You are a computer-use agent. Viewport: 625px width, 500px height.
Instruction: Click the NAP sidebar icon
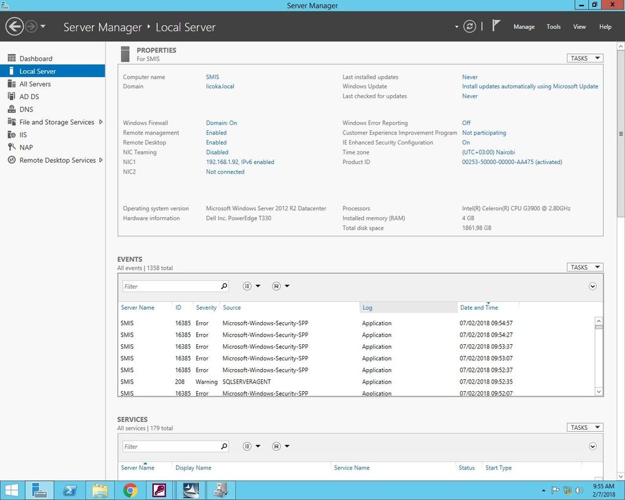(11, 147)
